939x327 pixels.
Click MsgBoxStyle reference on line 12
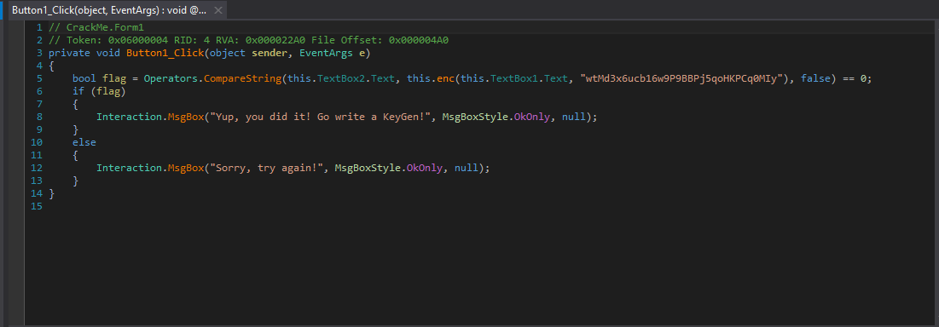click(x=368, y=169)
